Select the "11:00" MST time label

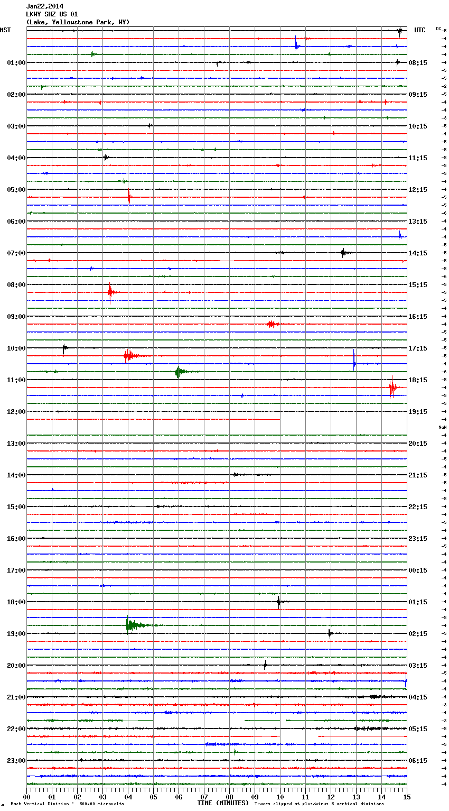[16, 380]
